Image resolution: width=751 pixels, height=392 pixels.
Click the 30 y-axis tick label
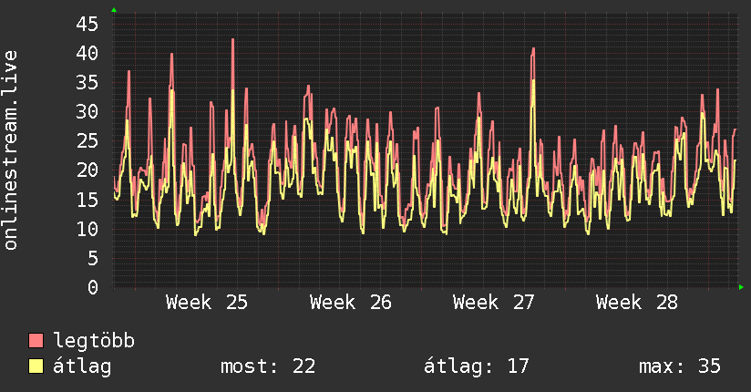pyautogui.click(x=87, y=111)
